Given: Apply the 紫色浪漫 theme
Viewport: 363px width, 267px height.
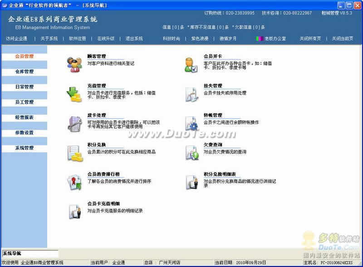Looking at the screenshot, I should click(200, 39).
